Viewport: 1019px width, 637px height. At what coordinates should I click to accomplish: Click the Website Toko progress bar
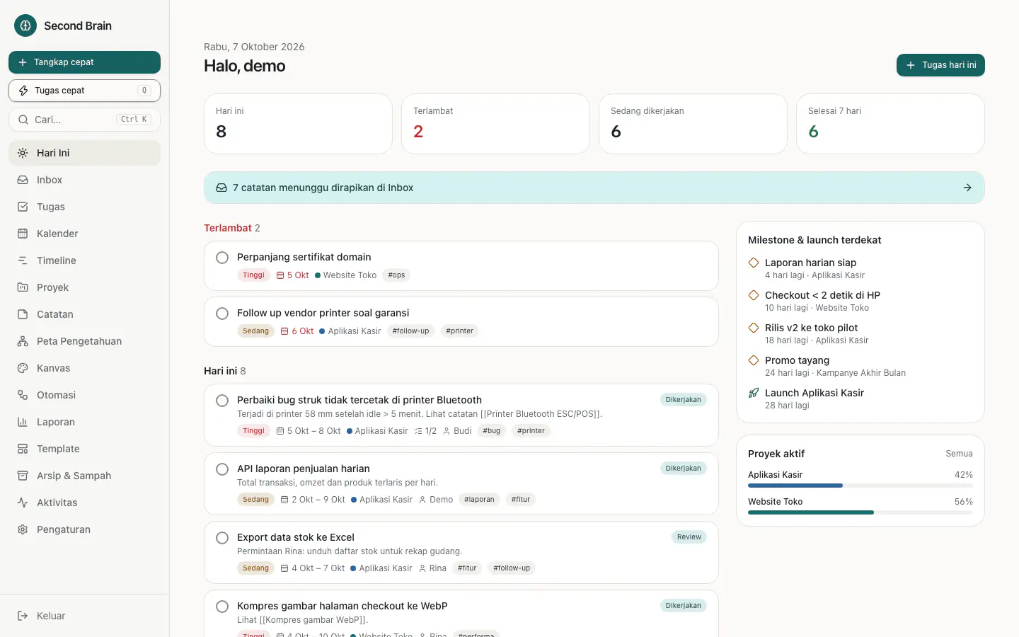(x=860, y=512)
